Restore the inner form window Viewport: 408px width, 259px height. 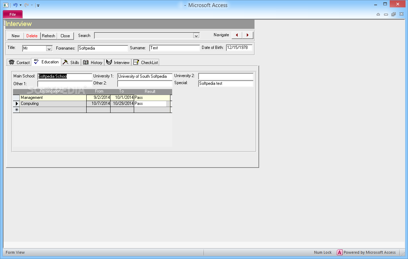click(394, 14)
